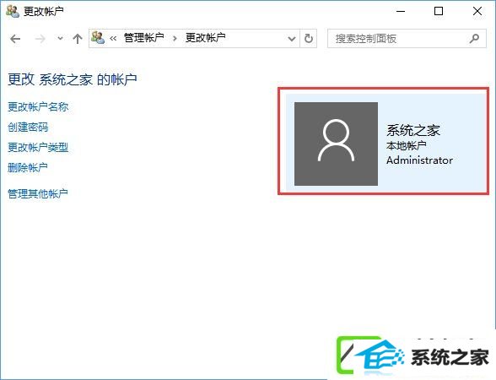Open the 管理其他帐户 link
This screenshot has height=380, width=496.
pos(38,193)
